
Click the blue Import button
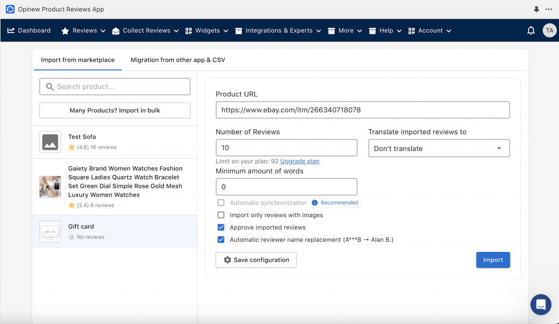(493, 260)
